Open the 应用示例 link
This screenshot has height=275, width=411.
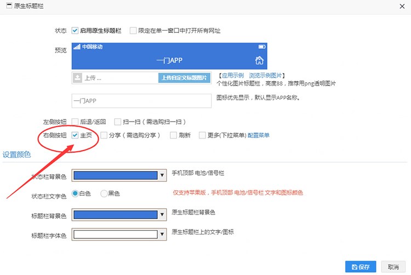coord(232,76)
